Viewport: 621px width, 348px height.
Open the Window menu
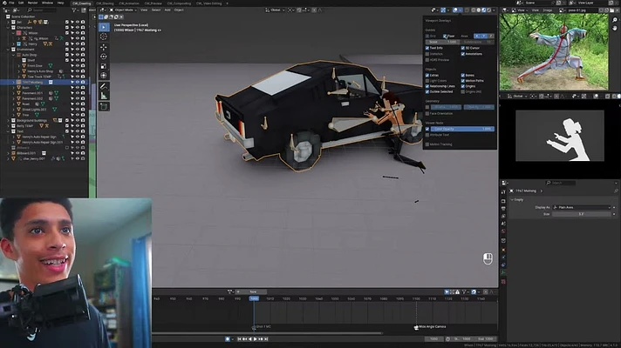point(47,3)
